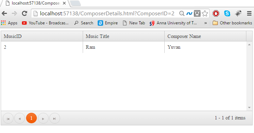Click the grid scrollbar down arrow
This screenshot has width=254, height=133.
pyautogui.click(x=249, y=108)
